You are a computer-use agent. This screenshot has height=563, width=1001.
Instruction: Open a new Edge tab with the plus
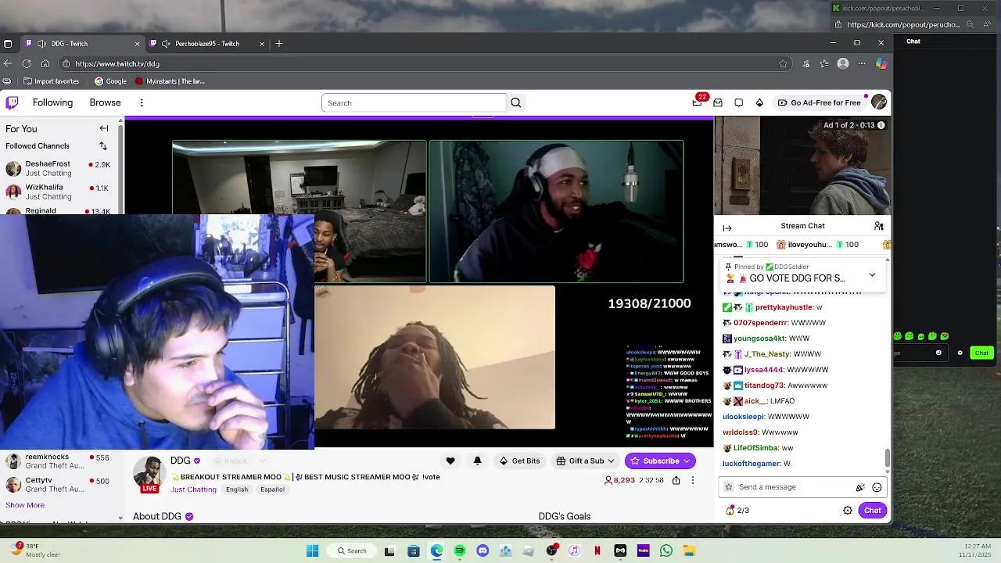[x=278, y=44]
